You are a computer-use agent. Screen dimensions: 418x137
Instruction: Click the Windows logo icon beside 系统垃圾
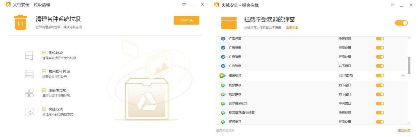[x=29, y=55]
